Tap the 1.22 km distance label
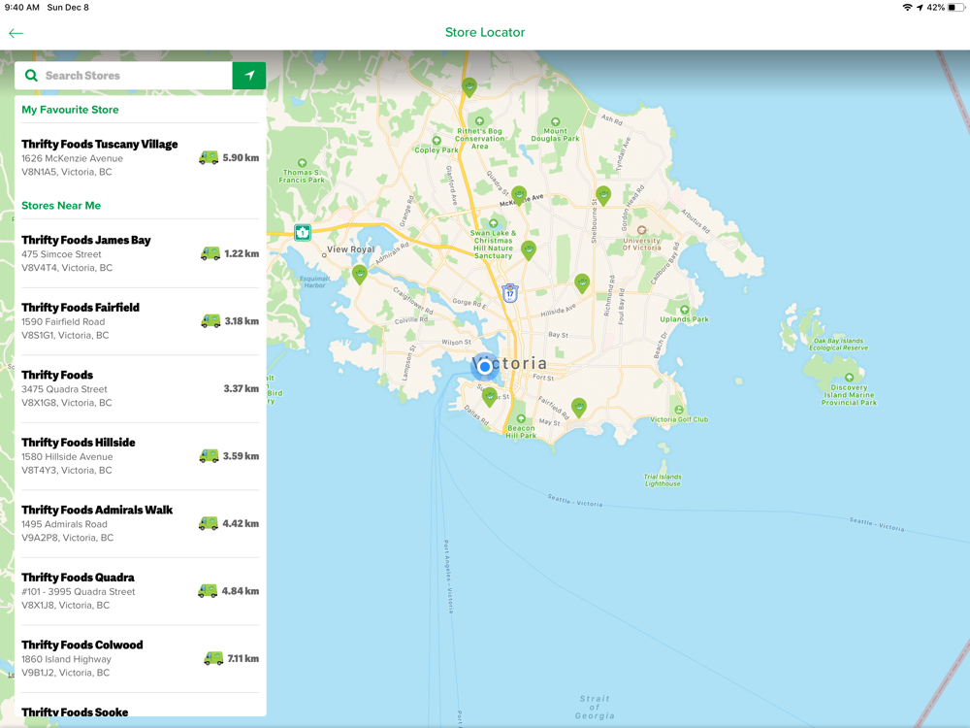The image size is (970, 728). pyautogui.click(x=242, y=253)
